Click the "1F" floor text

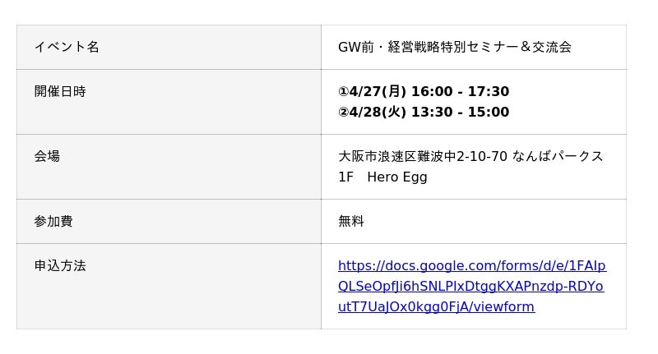(345, 177)
